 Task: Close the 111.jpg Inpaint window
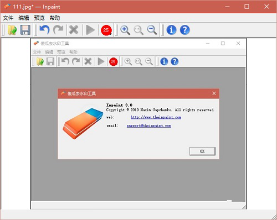click(x=266, y=7)
